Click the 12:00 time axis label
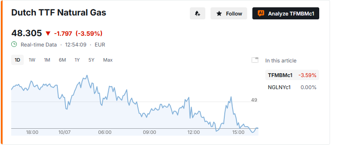 (194, 132)
